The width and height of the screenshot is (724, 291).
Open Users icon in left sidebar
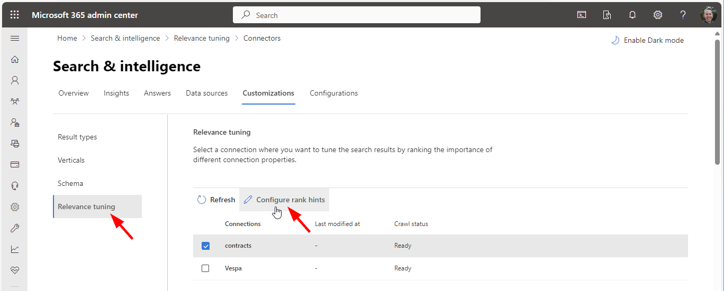pos(15,80)
